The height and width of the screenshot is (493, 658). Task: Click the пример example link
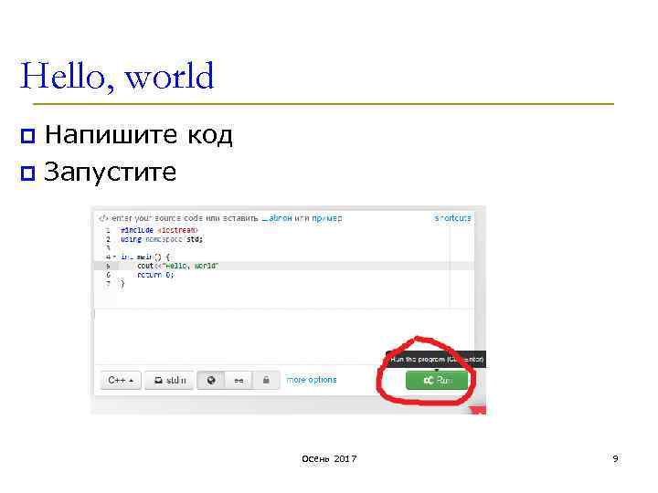327,218
